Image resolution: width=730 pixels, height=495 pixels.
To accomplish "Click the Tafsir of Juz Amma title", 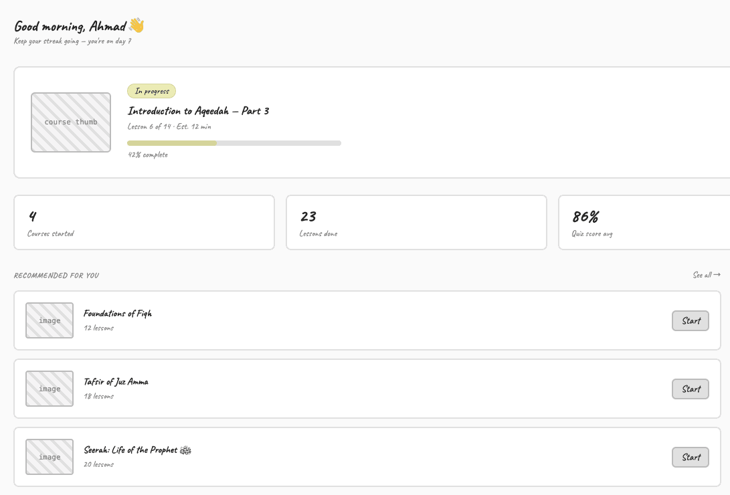I will (x=116, y=382).
